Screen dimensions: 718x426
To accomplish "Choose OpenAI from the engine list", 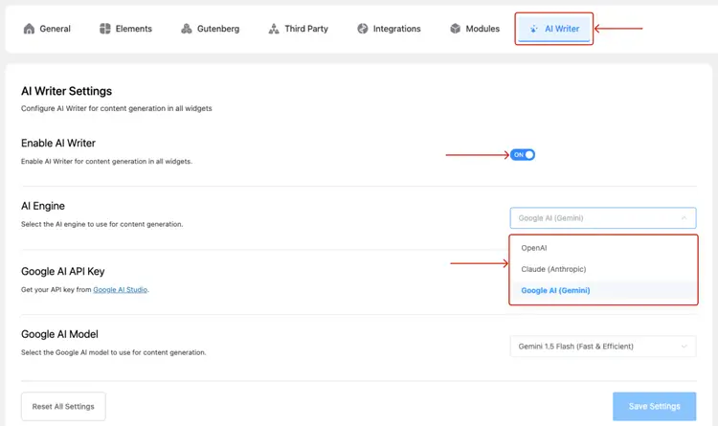I will coord(603,248).
